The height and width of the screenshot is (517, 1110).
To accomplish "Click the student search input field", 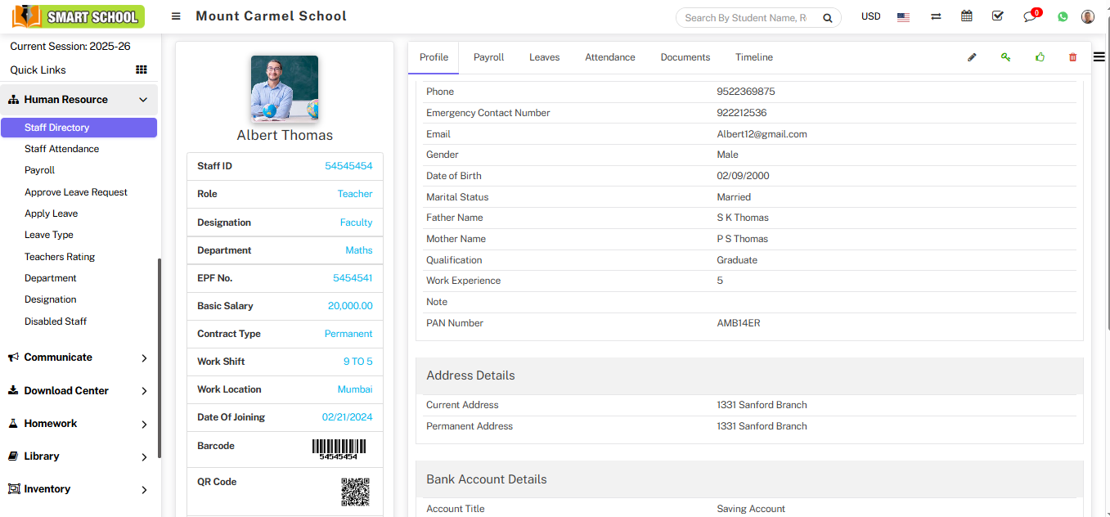I will [x=746, y=18].
